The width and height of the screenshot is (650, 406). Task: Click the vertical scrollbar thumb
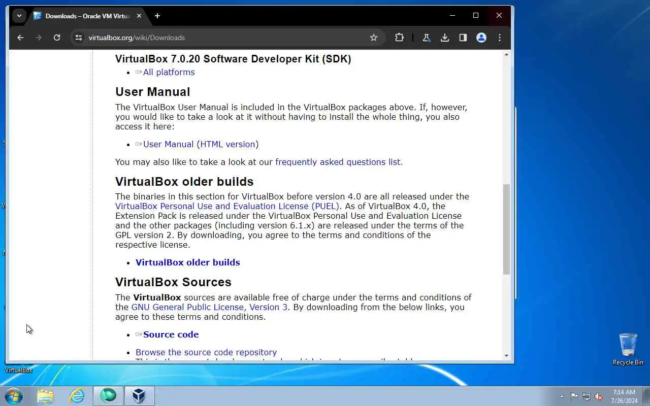pyautogui.click(x=506, y=229)
